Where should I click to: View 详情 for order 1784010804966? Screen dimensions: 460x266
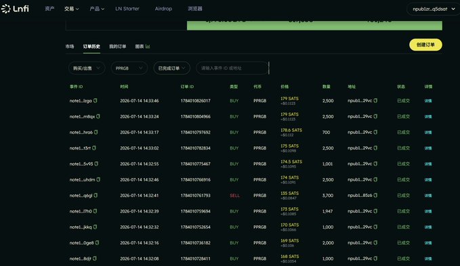[428, 116]
